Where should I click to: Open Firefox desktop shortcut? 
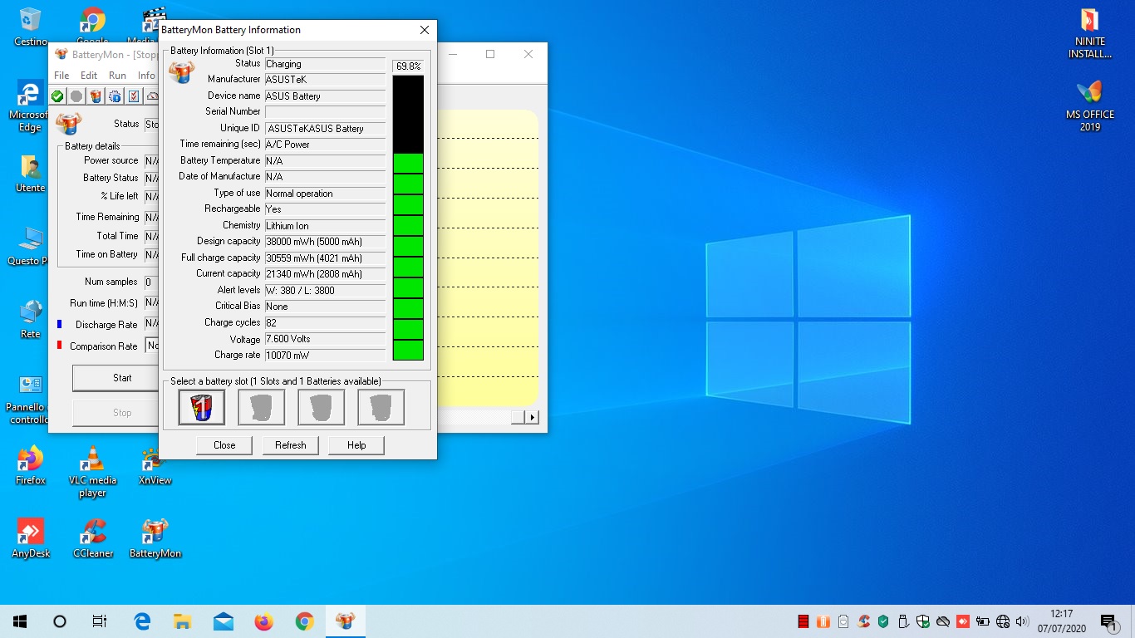coord(31,465)
